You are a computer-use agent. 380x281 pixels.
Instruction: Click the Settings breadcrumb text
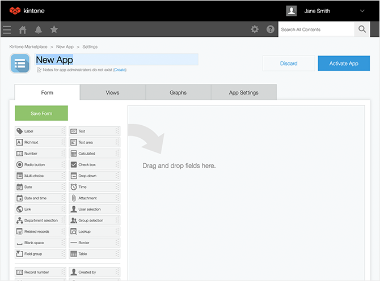(x=90, y=46)
